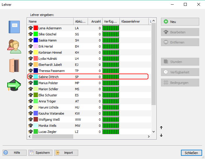Click graduation cap icon for Marion Schiller
The image size is (205, 159).
pyautogui.click(x=31, y=89)
